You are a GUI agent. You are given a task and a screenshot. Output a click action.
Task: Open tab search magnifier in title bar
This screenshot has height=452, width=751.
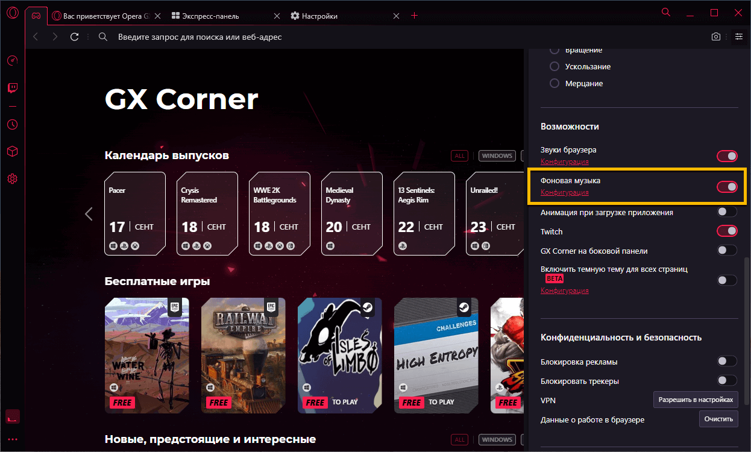click(665, 12)
